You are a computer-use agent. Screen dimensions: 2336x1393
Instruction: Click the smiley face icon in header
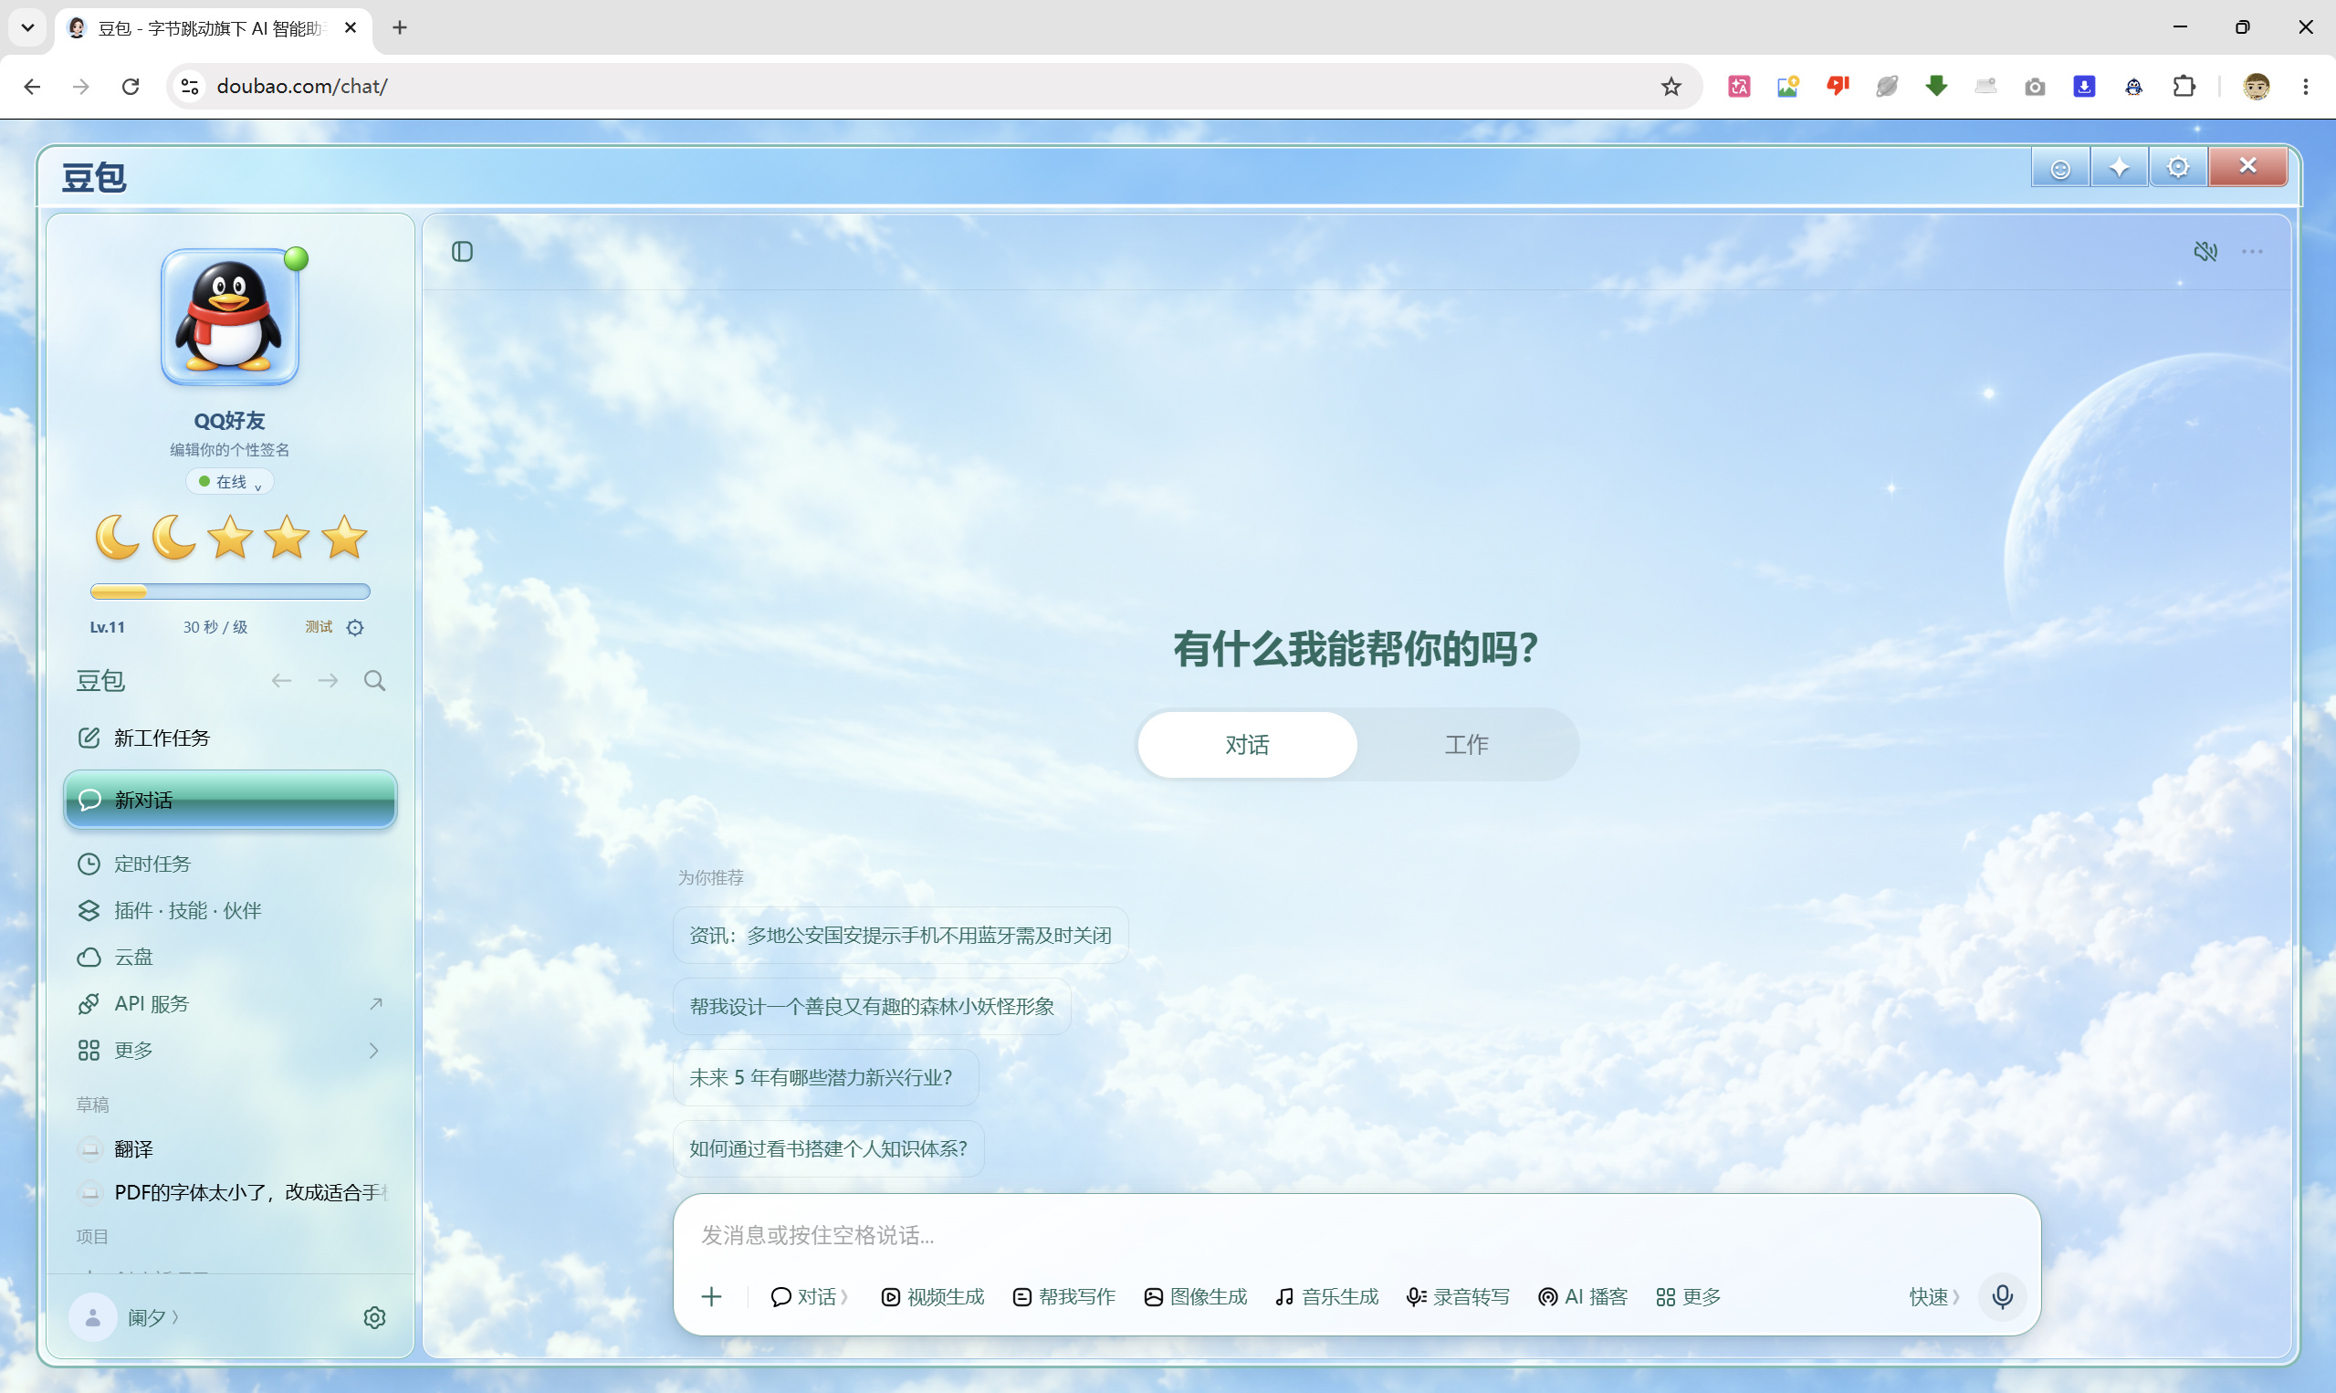[x=2060, y=168]
